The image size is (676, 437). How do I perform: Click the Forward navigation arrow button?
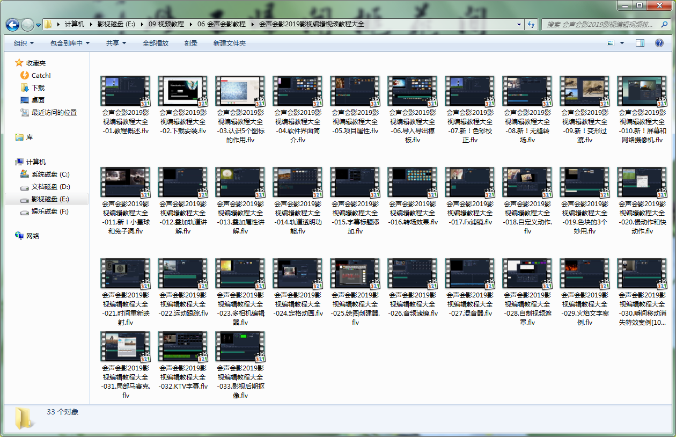click(27, 25)
